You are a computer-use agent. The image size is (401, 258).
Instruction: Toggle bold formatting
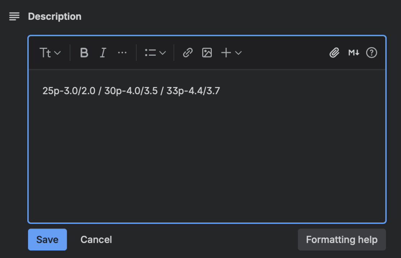click(84, 53)
